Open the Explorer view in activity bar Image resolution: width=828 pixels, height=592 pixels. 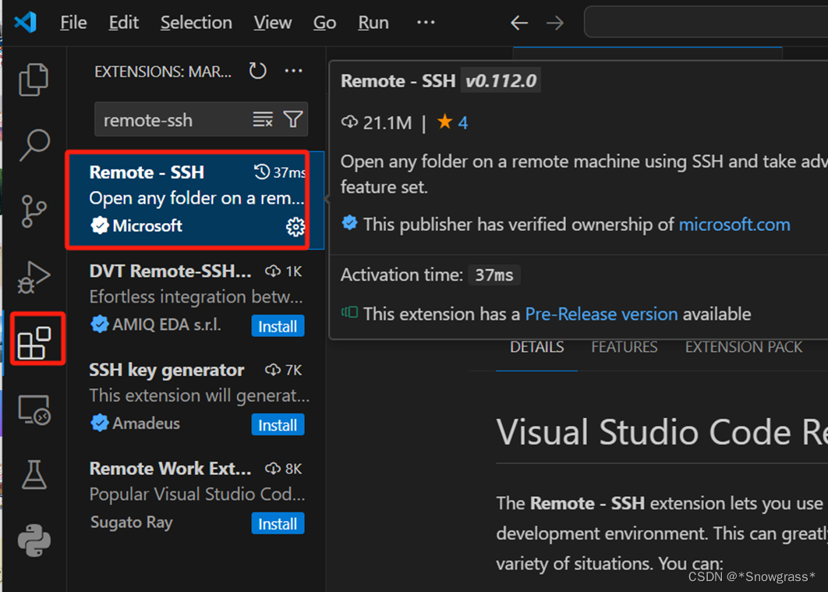(x=34, y=80)
